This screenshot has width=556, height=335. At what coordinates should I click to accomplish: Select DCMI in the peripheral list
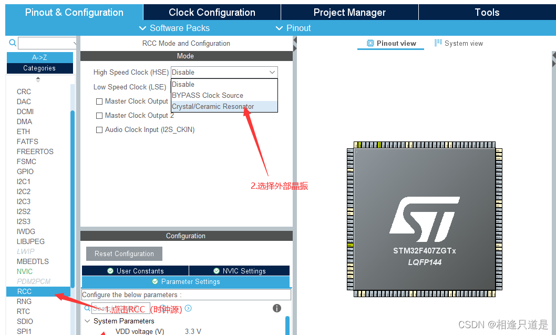click(25, 111)
